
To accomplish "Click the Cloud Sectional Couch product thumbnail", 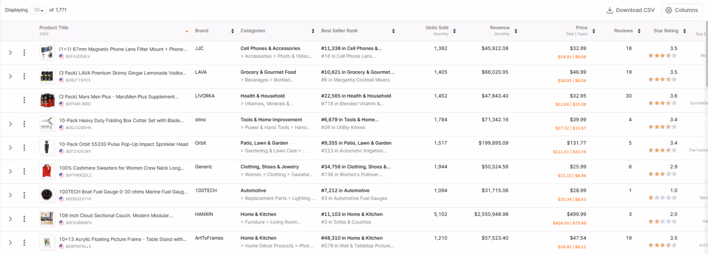I will click(x=47, y=219).
